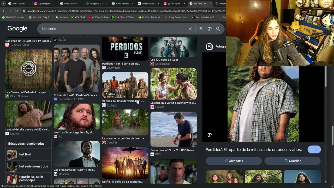This screenshot has width=334, height=188.
Task: Open 'Los creadores de Lost y Max' result
Action: click(x=74, y=170)
